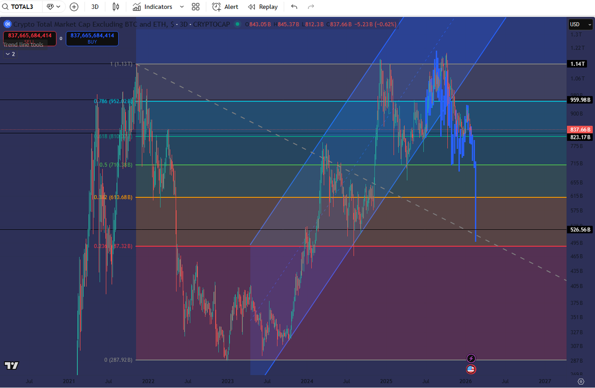This screenshot has height=388, width=595.
Task: Click the 435B price scale value
Action: [x=576, y=271]
